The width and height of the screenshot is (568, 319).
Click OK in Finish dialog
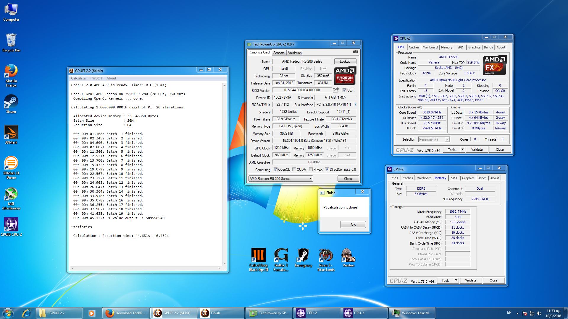(353, 224)
